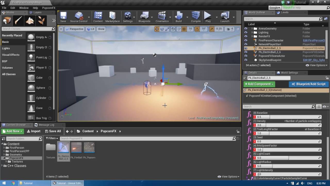330x186 pixels.
Task: Open property matrix grid icon in Details
Action: pos(319,106)
